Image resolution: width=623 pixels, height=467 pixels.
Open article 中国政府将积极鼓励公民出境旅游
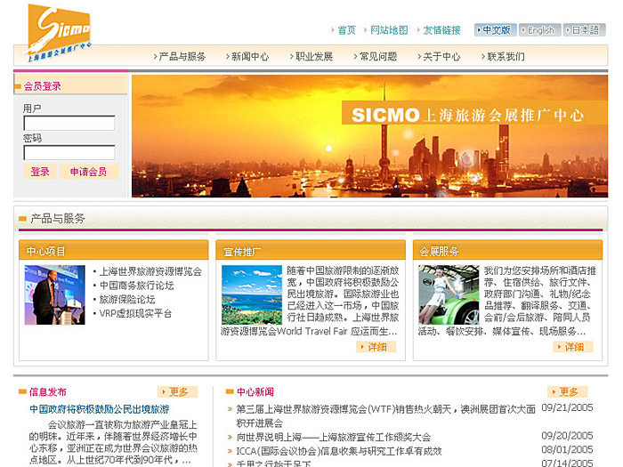(100, 409)
